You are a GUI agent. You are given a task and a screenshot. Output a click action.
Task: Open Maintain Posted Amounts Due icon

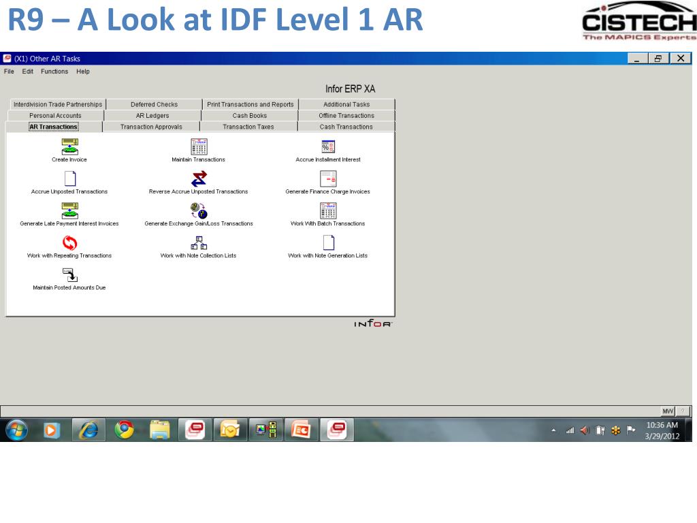70,275
